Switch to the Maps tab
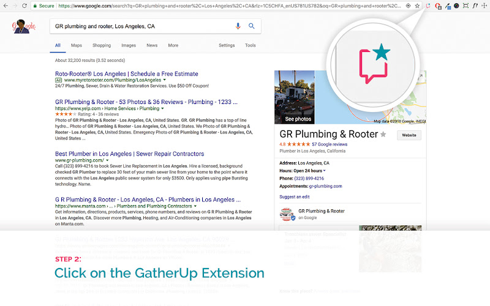490x306 pixels. pyautogui.click(x=76, y=45)
